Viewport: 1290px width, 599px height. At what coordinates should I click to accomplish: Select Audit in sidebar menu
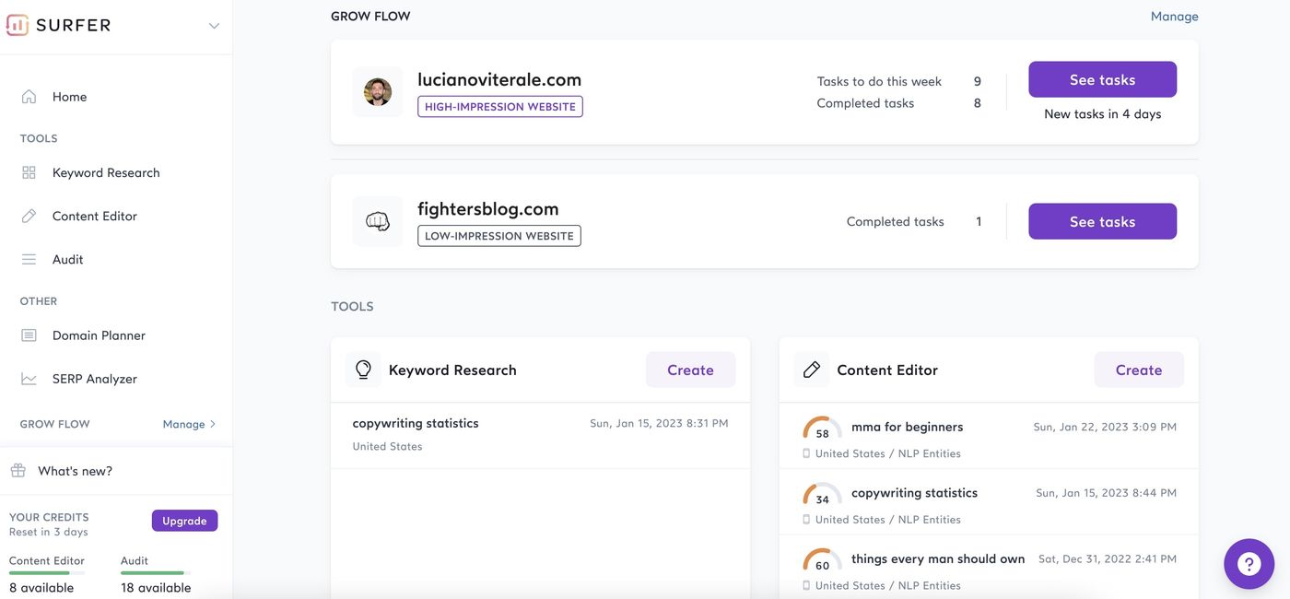pyautogui.click(x=68, y=259)
